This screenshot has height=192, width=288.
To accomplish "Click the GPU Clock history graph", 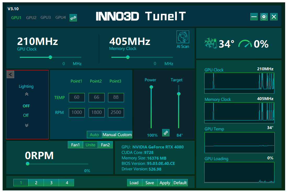I will [239, 83].
